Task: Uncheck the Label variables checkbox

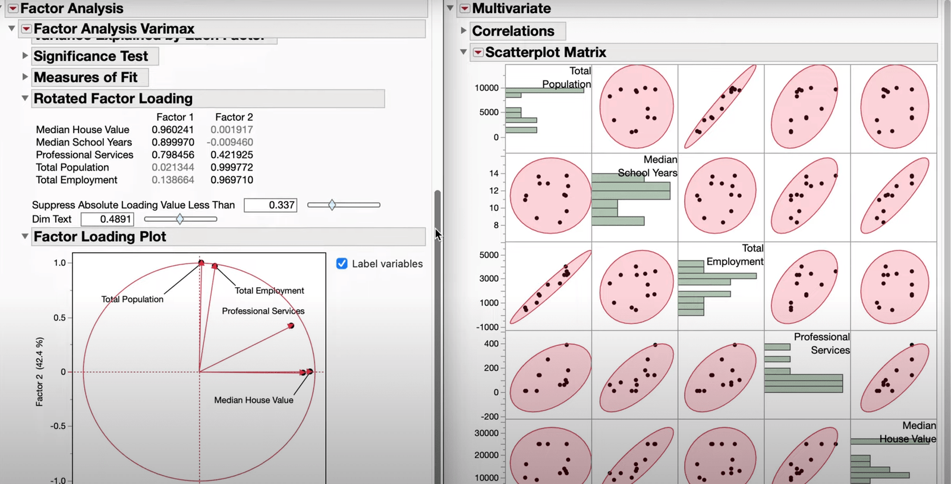Action: pyautogui.click(x=342, y=263)
